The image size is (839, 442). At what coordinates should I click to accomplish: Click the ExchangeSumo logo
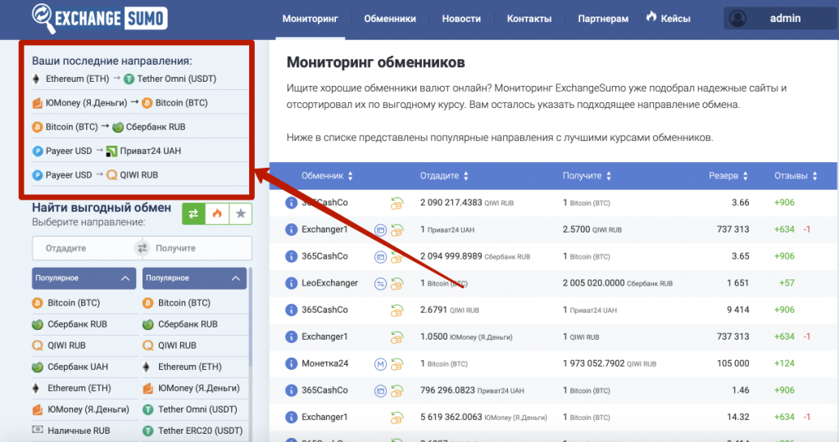click(100, 18)
